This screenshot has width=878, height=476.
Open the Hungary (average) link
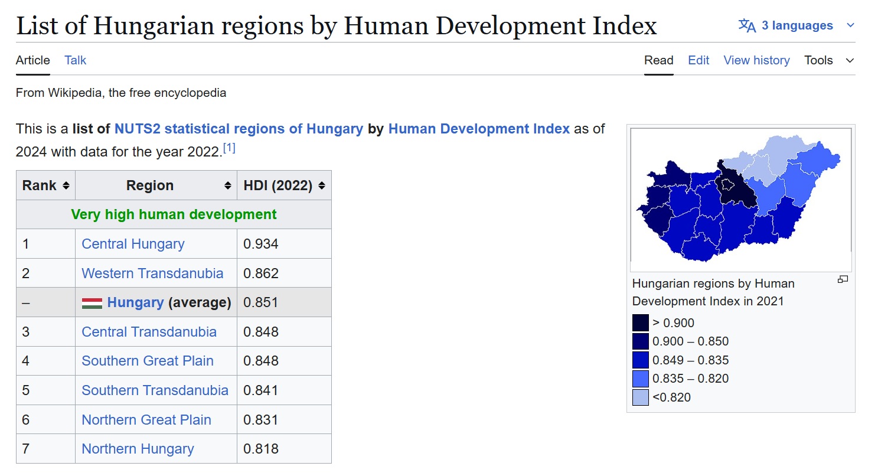point(135,303)
